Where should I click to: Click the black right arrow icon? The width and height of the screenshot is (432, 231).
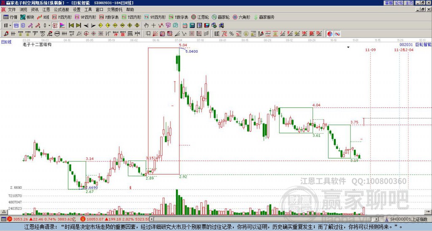[x=93, y=25]
